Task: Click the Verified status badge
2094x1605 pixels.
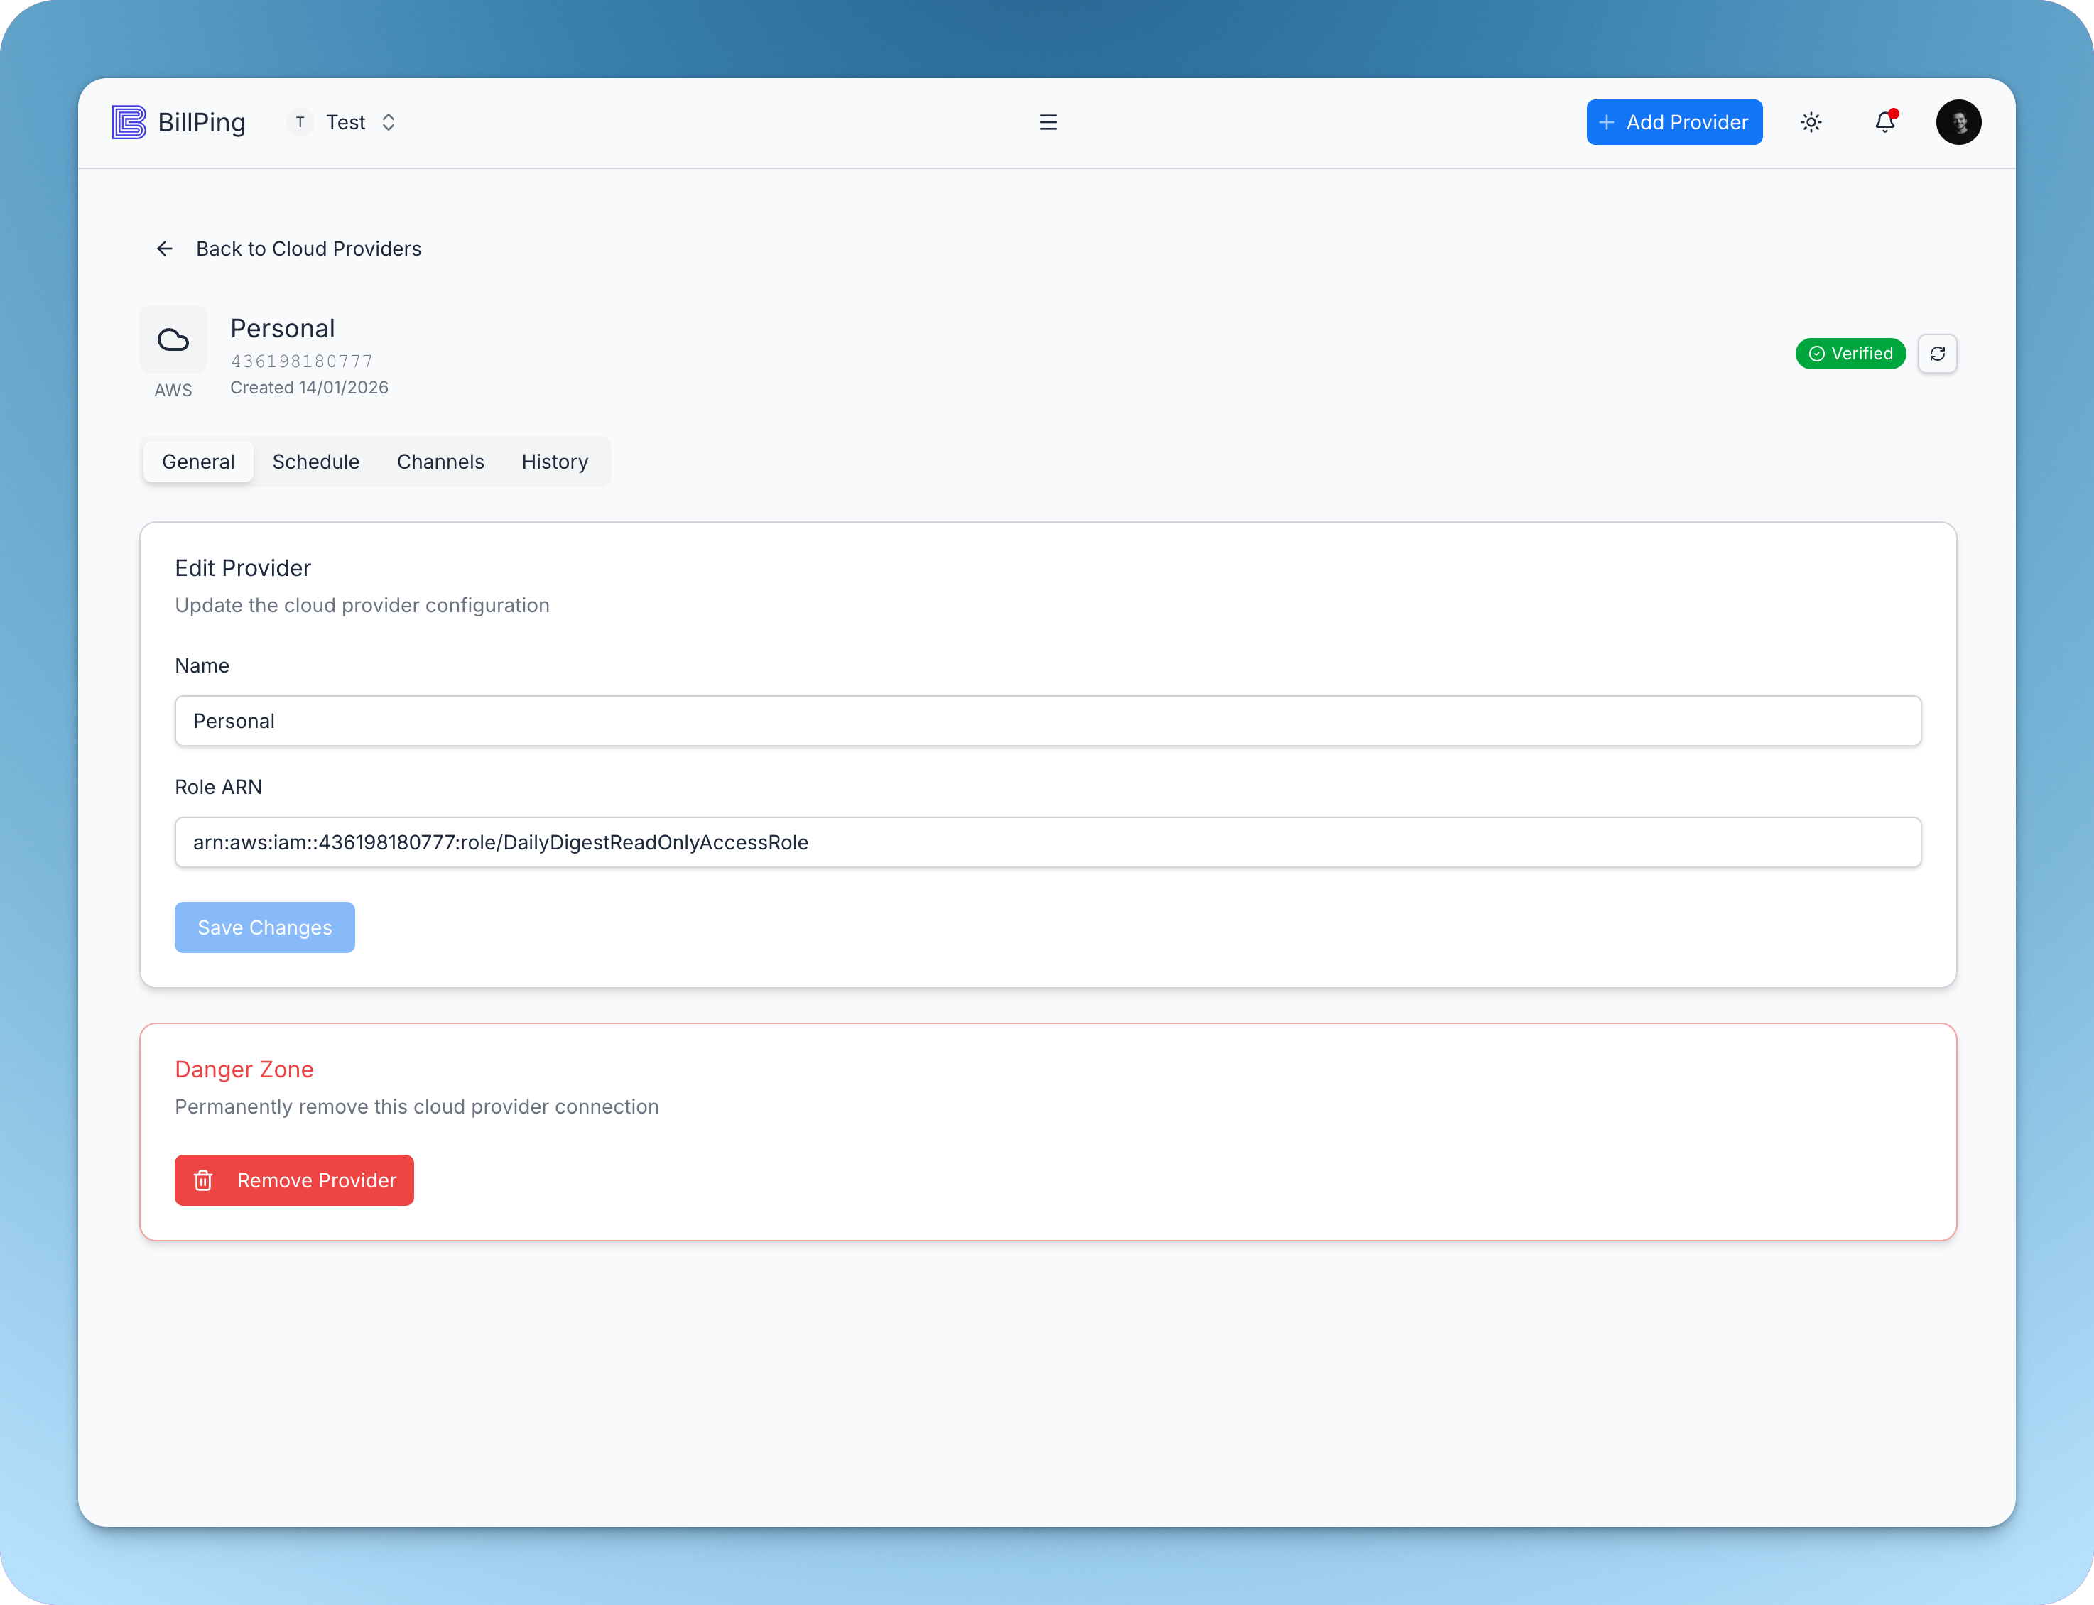Action: [x=1850, y=354]
